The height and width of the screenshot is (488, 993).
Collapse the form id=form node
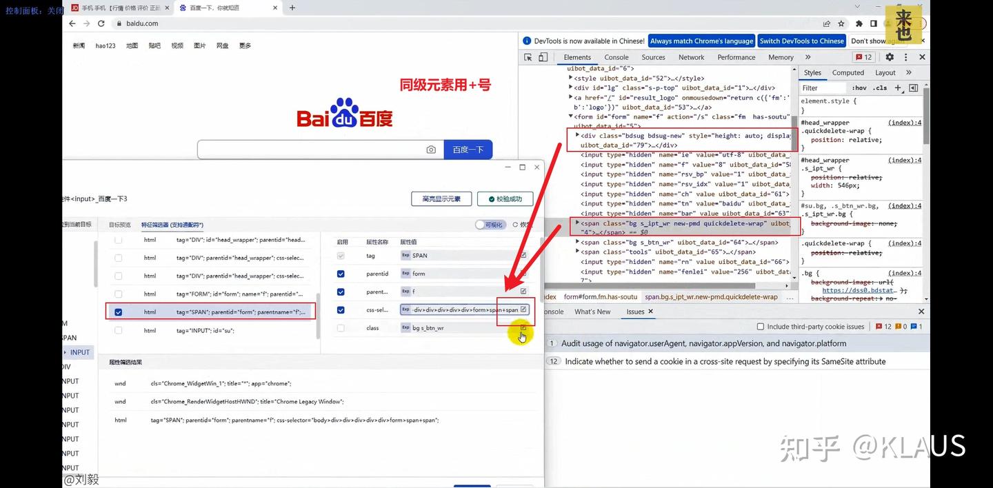pos(570,116)
